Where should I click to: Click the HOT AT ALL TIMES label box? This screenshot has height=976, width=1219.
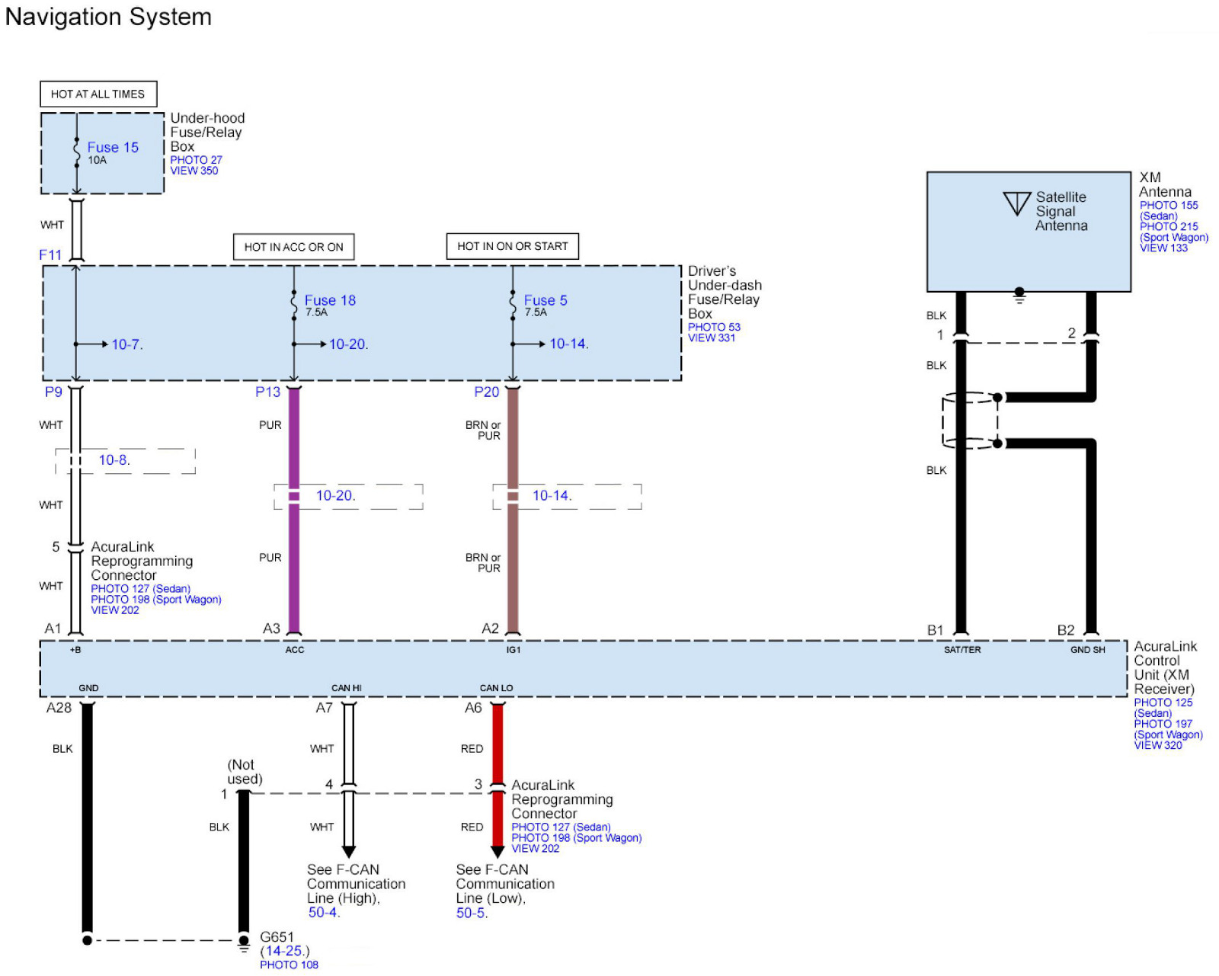[x=98, y=94]
